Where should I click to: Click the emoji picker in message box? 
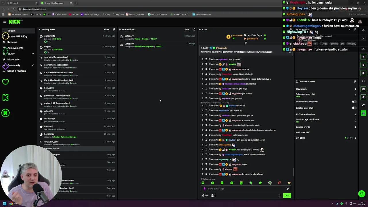[x=287, y=189]
